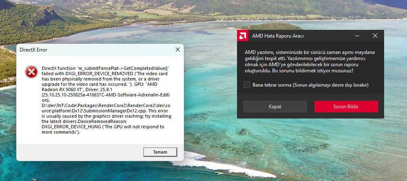Click Tamam button in DirectX Error dialog
407x181 pixels.
[x=160, y=152]
